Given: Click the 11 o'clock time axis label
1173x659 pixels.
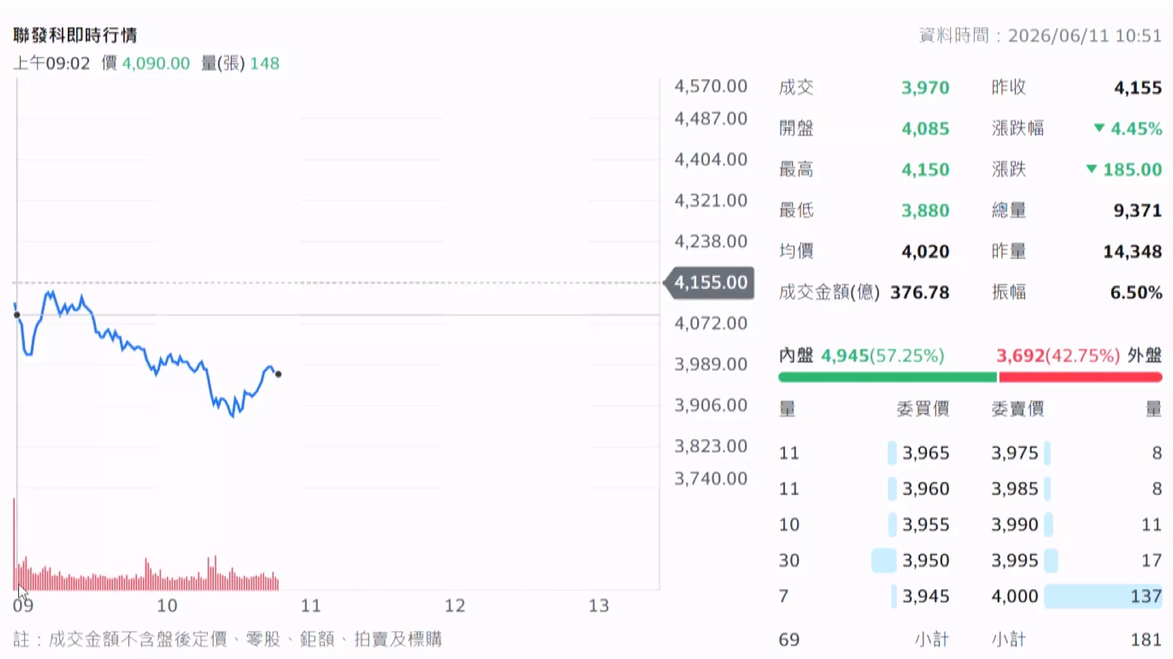Looking at the screenshot, I should (x=310, y=605).
